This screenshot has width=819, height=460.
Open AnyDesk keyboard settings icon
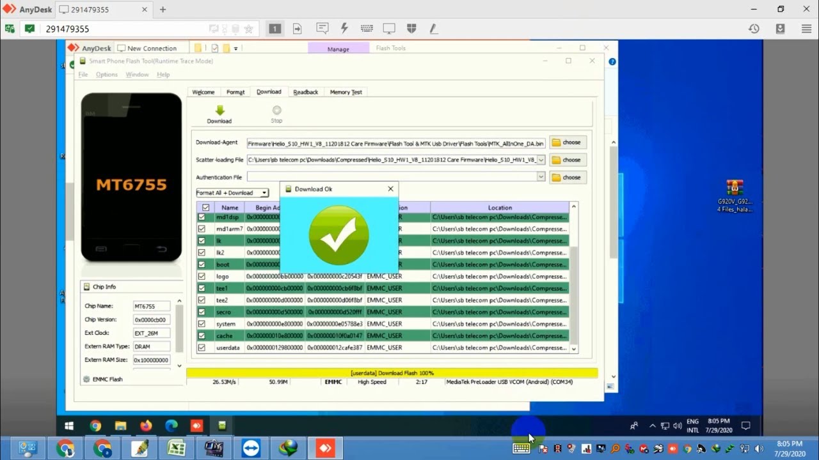point(367,28)
